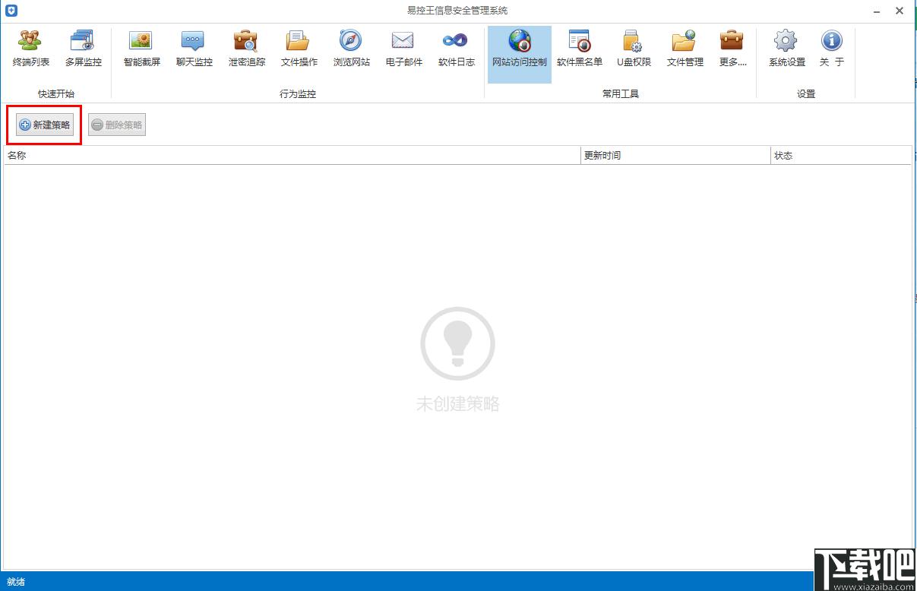Open 文件管理 file management
The image size is (917, 591).
(685, 49)
